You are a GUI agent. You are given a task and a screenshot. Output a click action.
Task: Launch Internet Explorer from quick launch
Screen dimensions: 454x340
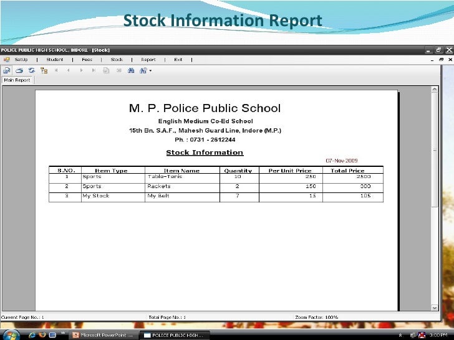[x=32, y=335]
